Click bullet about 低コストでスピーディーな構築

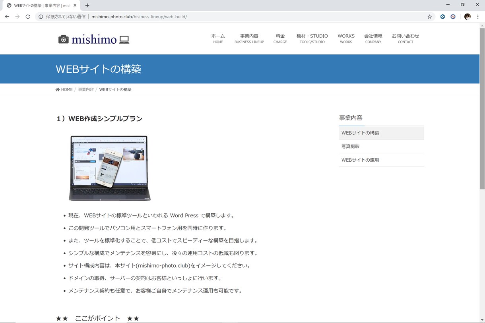(x=163, y=240)
